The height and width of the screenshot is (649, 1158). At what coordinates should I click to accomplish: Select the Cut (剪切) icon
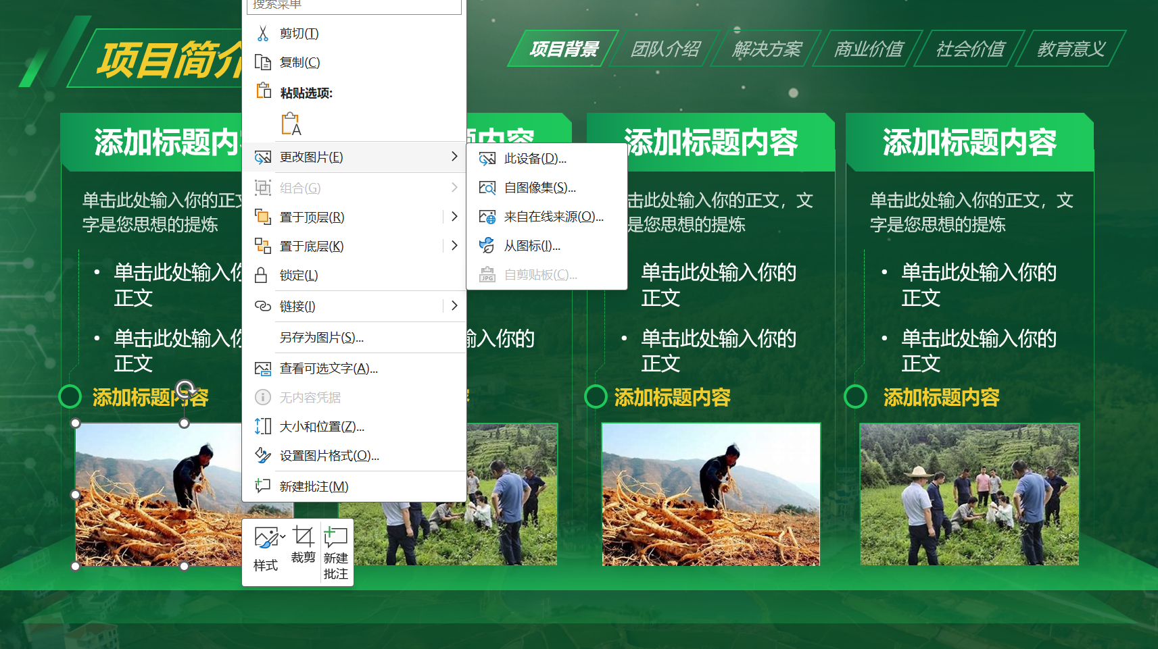tap(263, 32)
